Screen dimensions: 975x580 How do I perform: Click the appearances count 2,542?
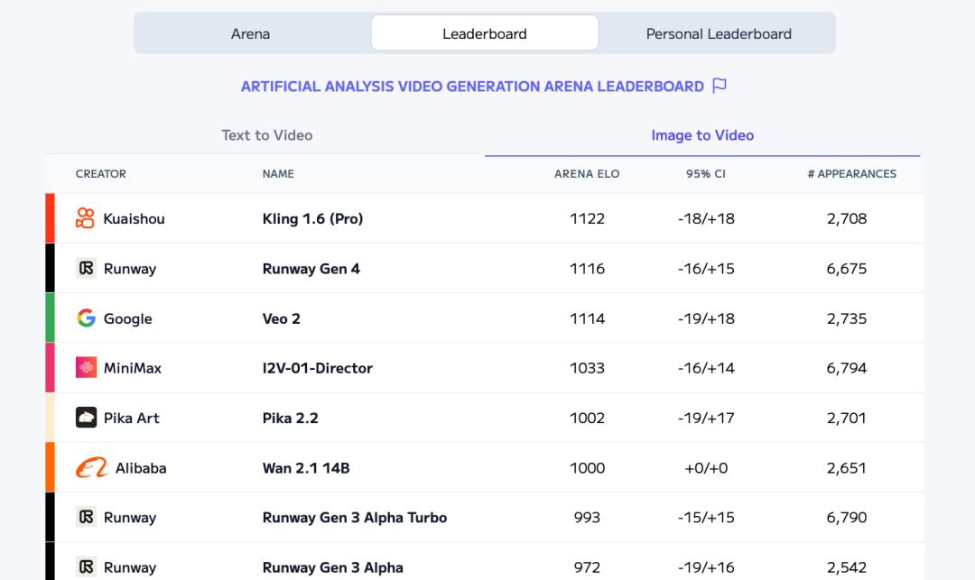846,567
